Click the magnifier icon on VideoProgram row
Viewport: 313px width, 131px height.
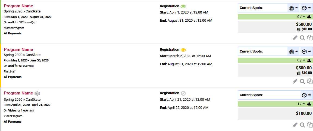pos(302,125)
